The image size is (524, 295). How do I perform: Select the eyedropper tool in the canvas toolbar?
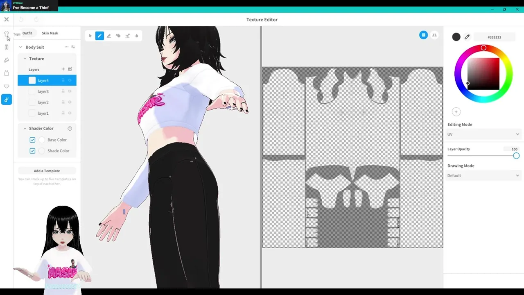(128, 36)
